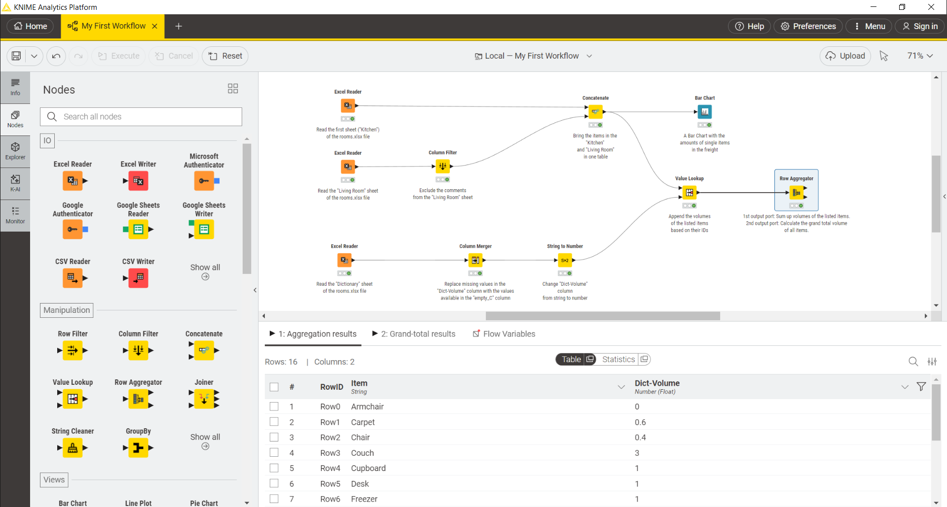Click the Search all nodes field
This screenshot has height=507, width=947.
[x=141, y=117]
